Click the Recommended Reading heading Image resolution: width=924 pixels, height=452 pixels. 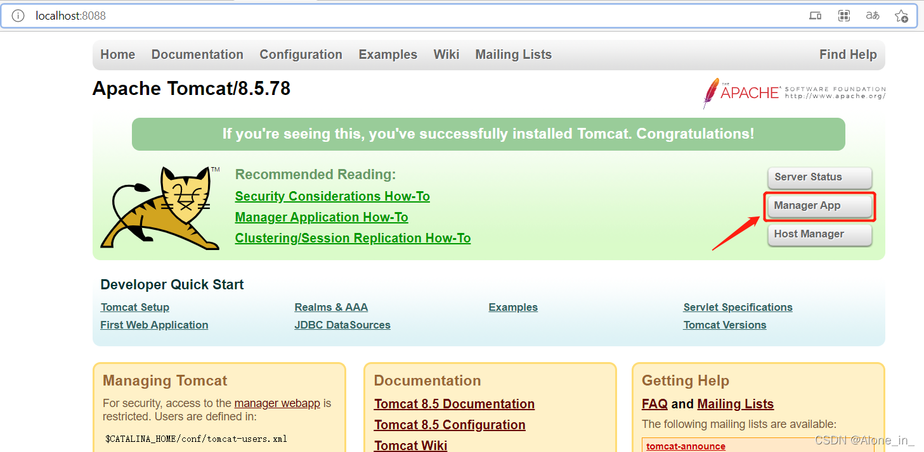tap(315, 175)
